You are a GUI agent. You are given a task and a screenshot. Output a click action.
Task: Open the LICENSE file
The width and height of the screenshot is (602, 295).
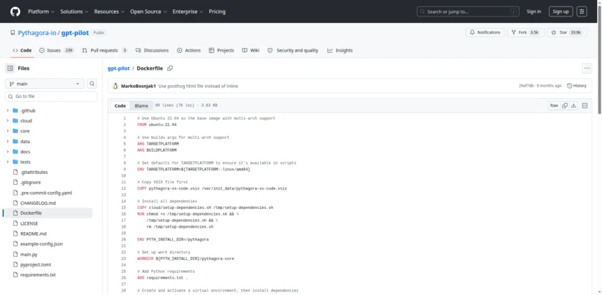29,223
